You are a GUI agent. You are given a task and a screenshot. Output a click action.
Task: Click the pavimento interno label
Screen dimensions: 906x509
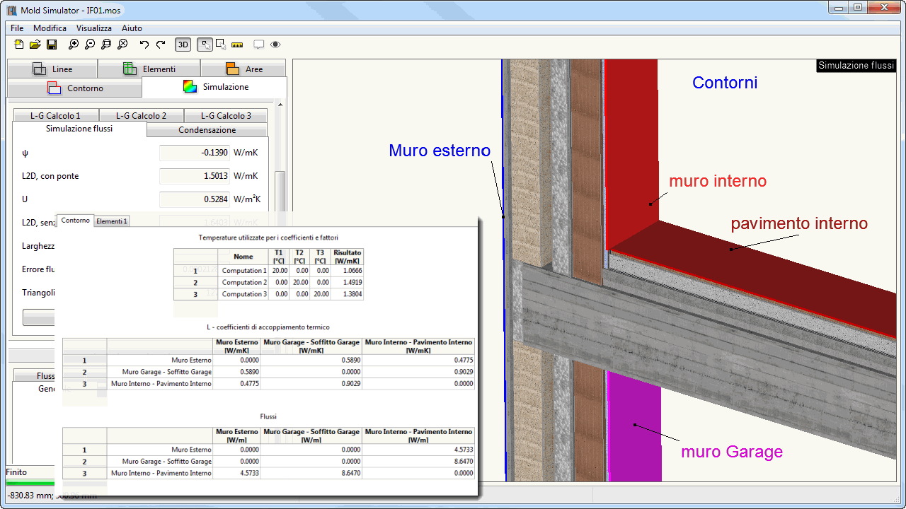(x=799, y=224)
